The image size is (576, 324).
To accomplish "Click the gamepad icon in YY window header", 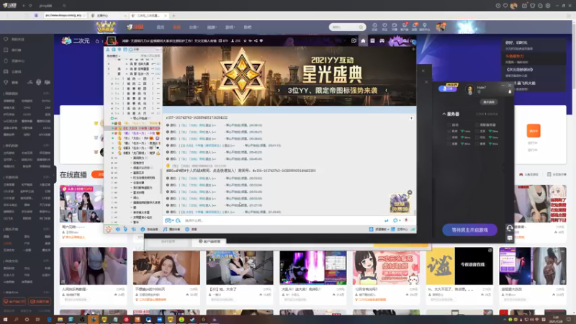I will (x=382, y=41).
